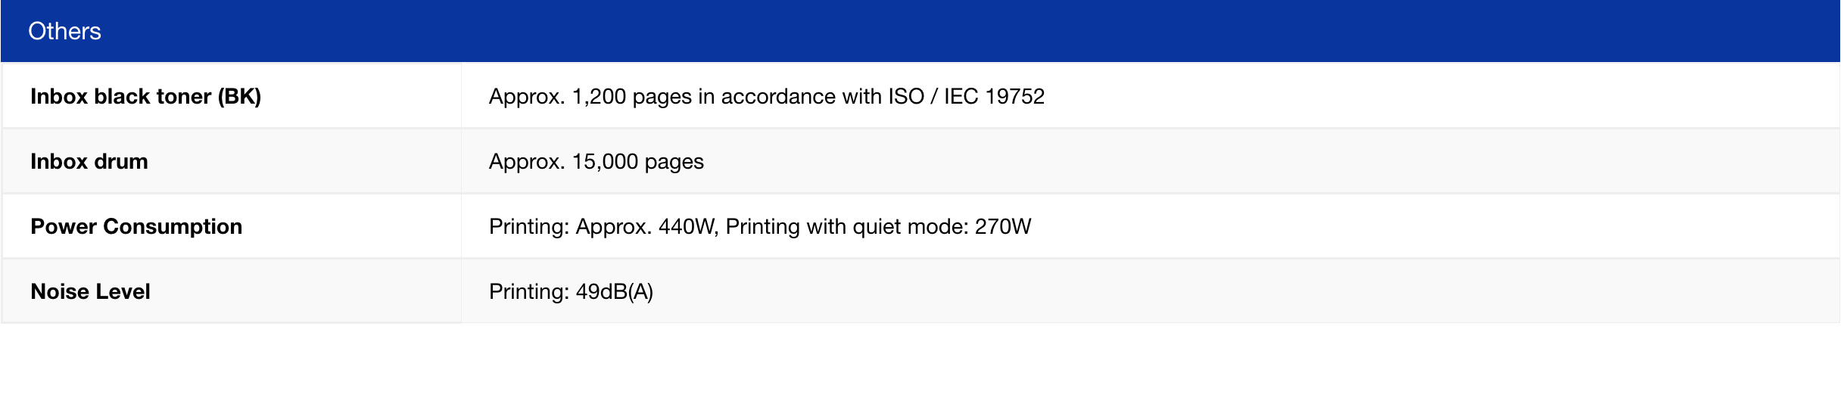Click the "440W" printing power value
Viewport: 1844px width, 401px height.
[687, 227]
